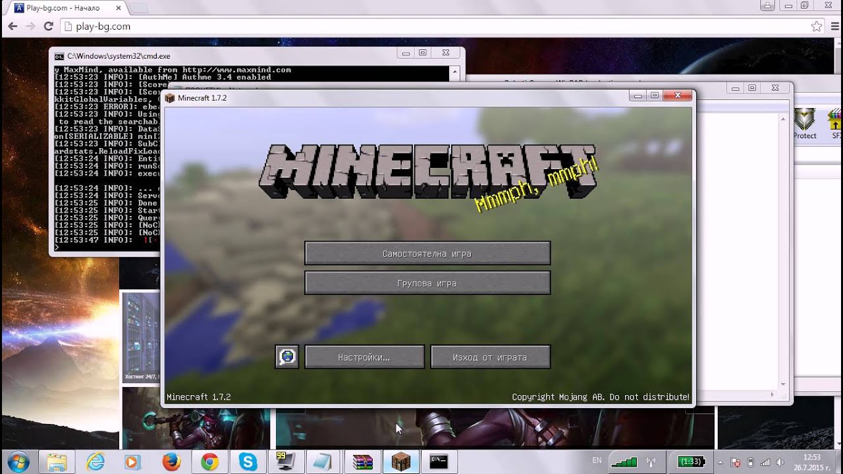Open File Explorer from taskbar

(57, 462)
